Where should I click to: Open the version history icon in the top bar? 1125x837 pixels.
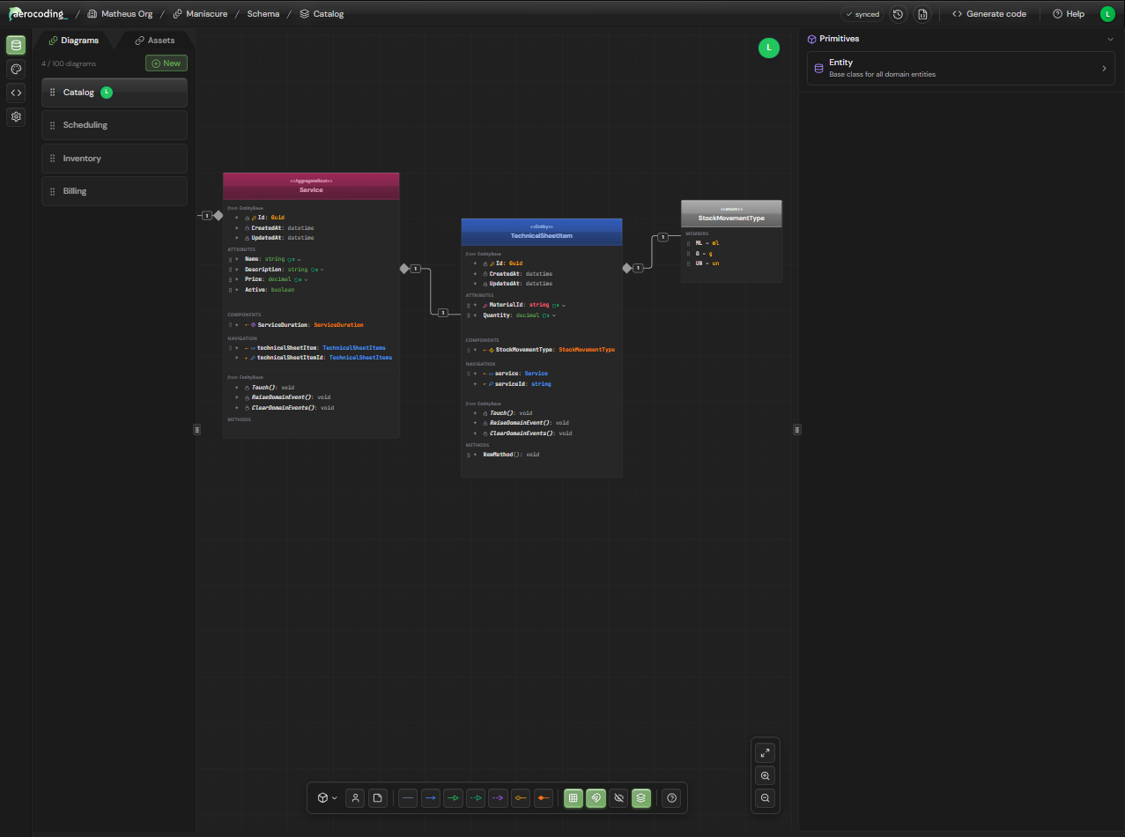pos(898,13)
